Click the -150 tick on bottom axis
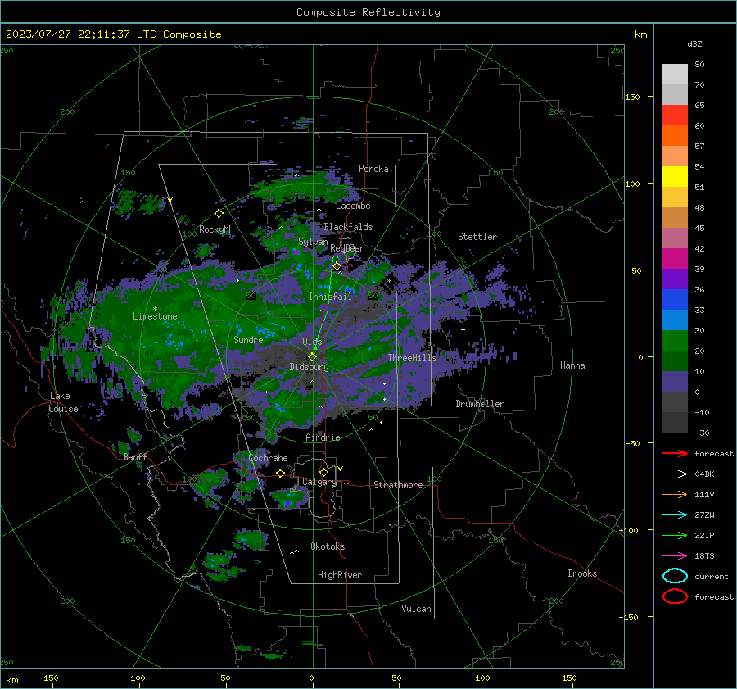Viewport: 737px width, 689px height. (48, 678)
